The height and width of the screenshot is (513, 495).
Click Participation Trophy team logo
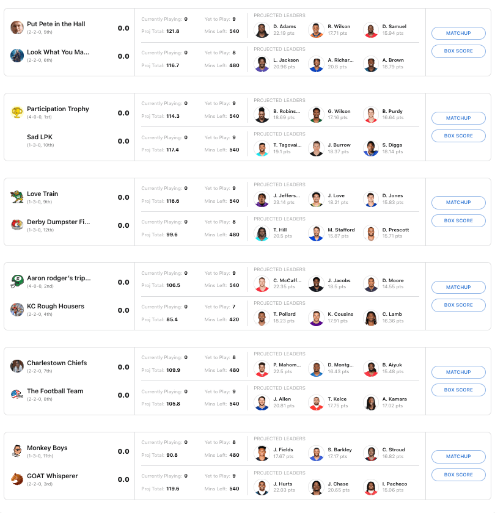tap(17, 112)
